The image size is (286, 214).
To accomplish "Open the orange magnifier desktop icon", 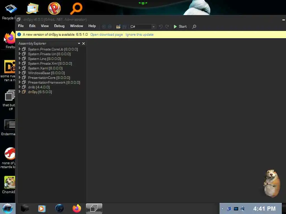I will [76, 8].
